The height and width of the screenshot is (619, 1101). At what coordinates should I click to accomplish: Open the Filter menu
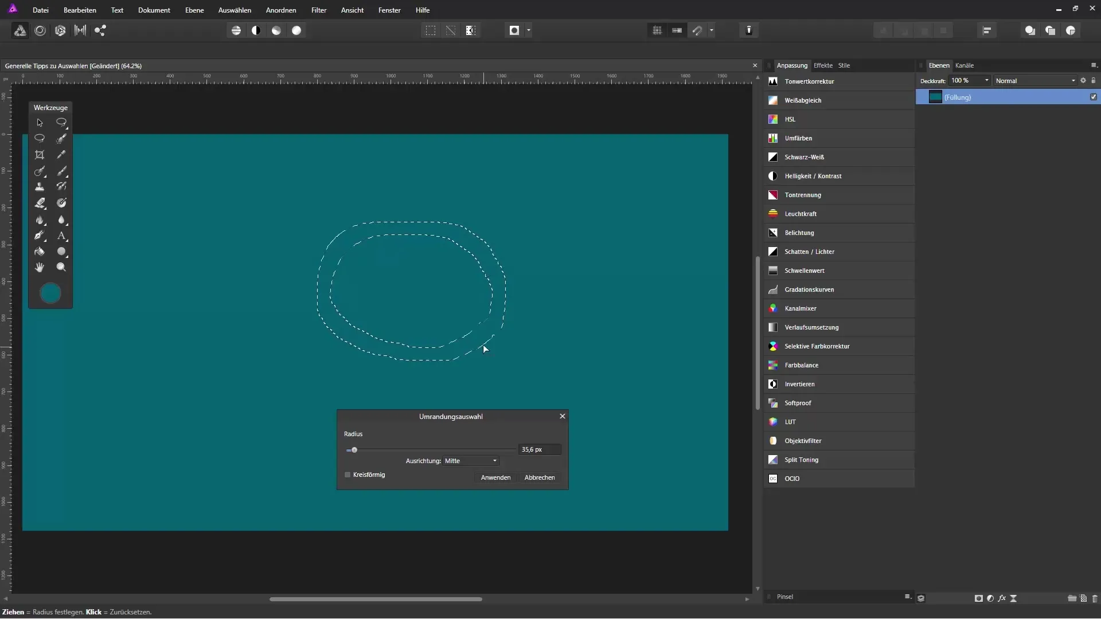[319, 10]
